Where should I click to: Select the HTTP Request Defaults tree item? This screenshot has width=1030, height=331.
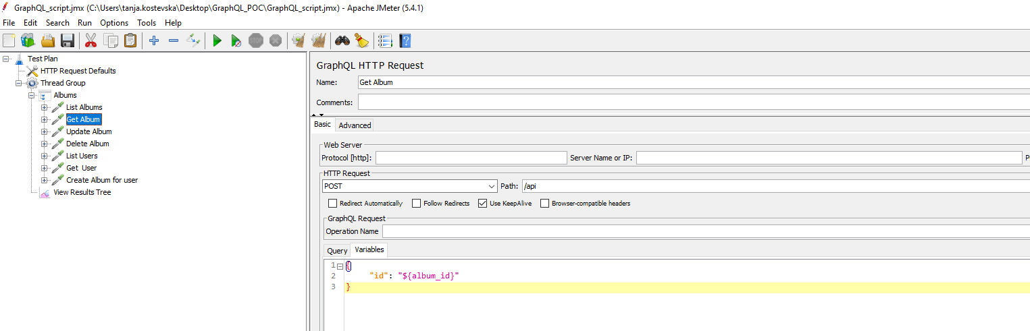tap(78, 71)
